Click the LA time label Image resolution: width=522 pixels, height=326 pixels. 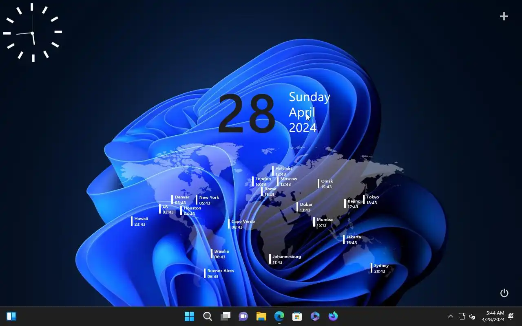(166, 209)
